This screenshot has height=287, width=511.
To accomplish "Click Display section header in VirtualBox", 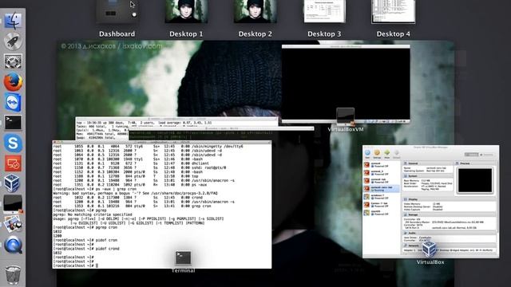I will pos(450,199).
